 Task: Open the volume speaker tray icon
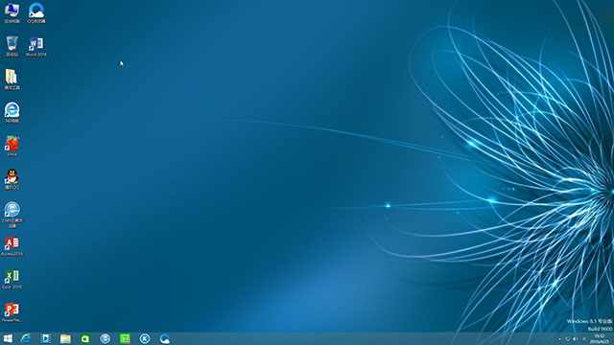[x=576, y=339]
